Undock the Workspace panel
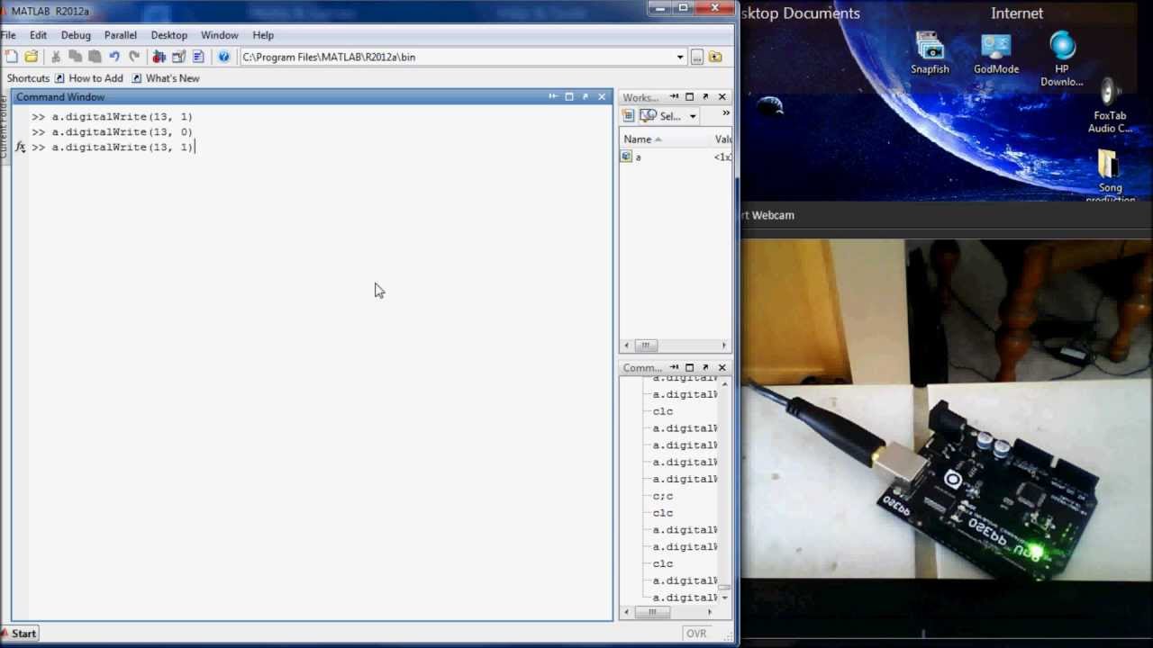The width and height of the screenshot is (1153, 648). pos(705,96)
